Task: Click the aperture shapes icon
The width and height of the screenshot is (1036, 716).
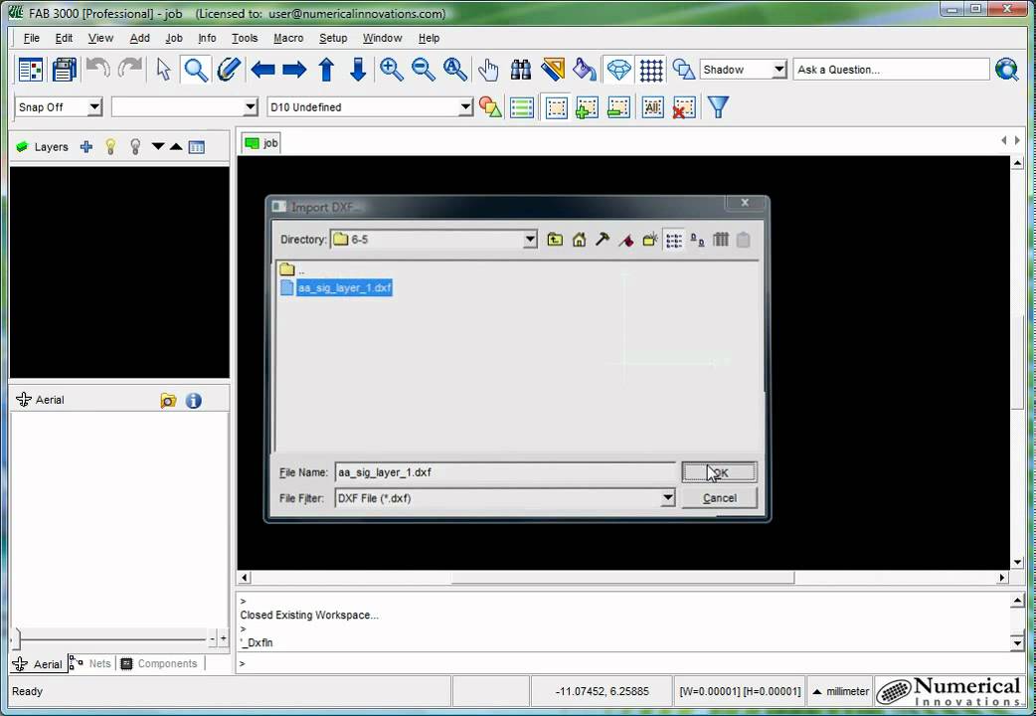Action: tap(489, 107)
